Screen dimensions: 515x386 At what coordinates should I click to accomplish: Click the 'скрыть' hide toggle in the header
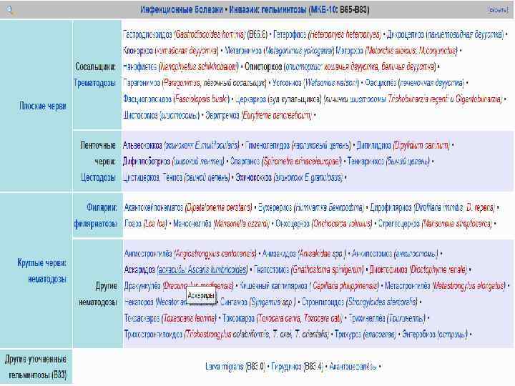498,10
